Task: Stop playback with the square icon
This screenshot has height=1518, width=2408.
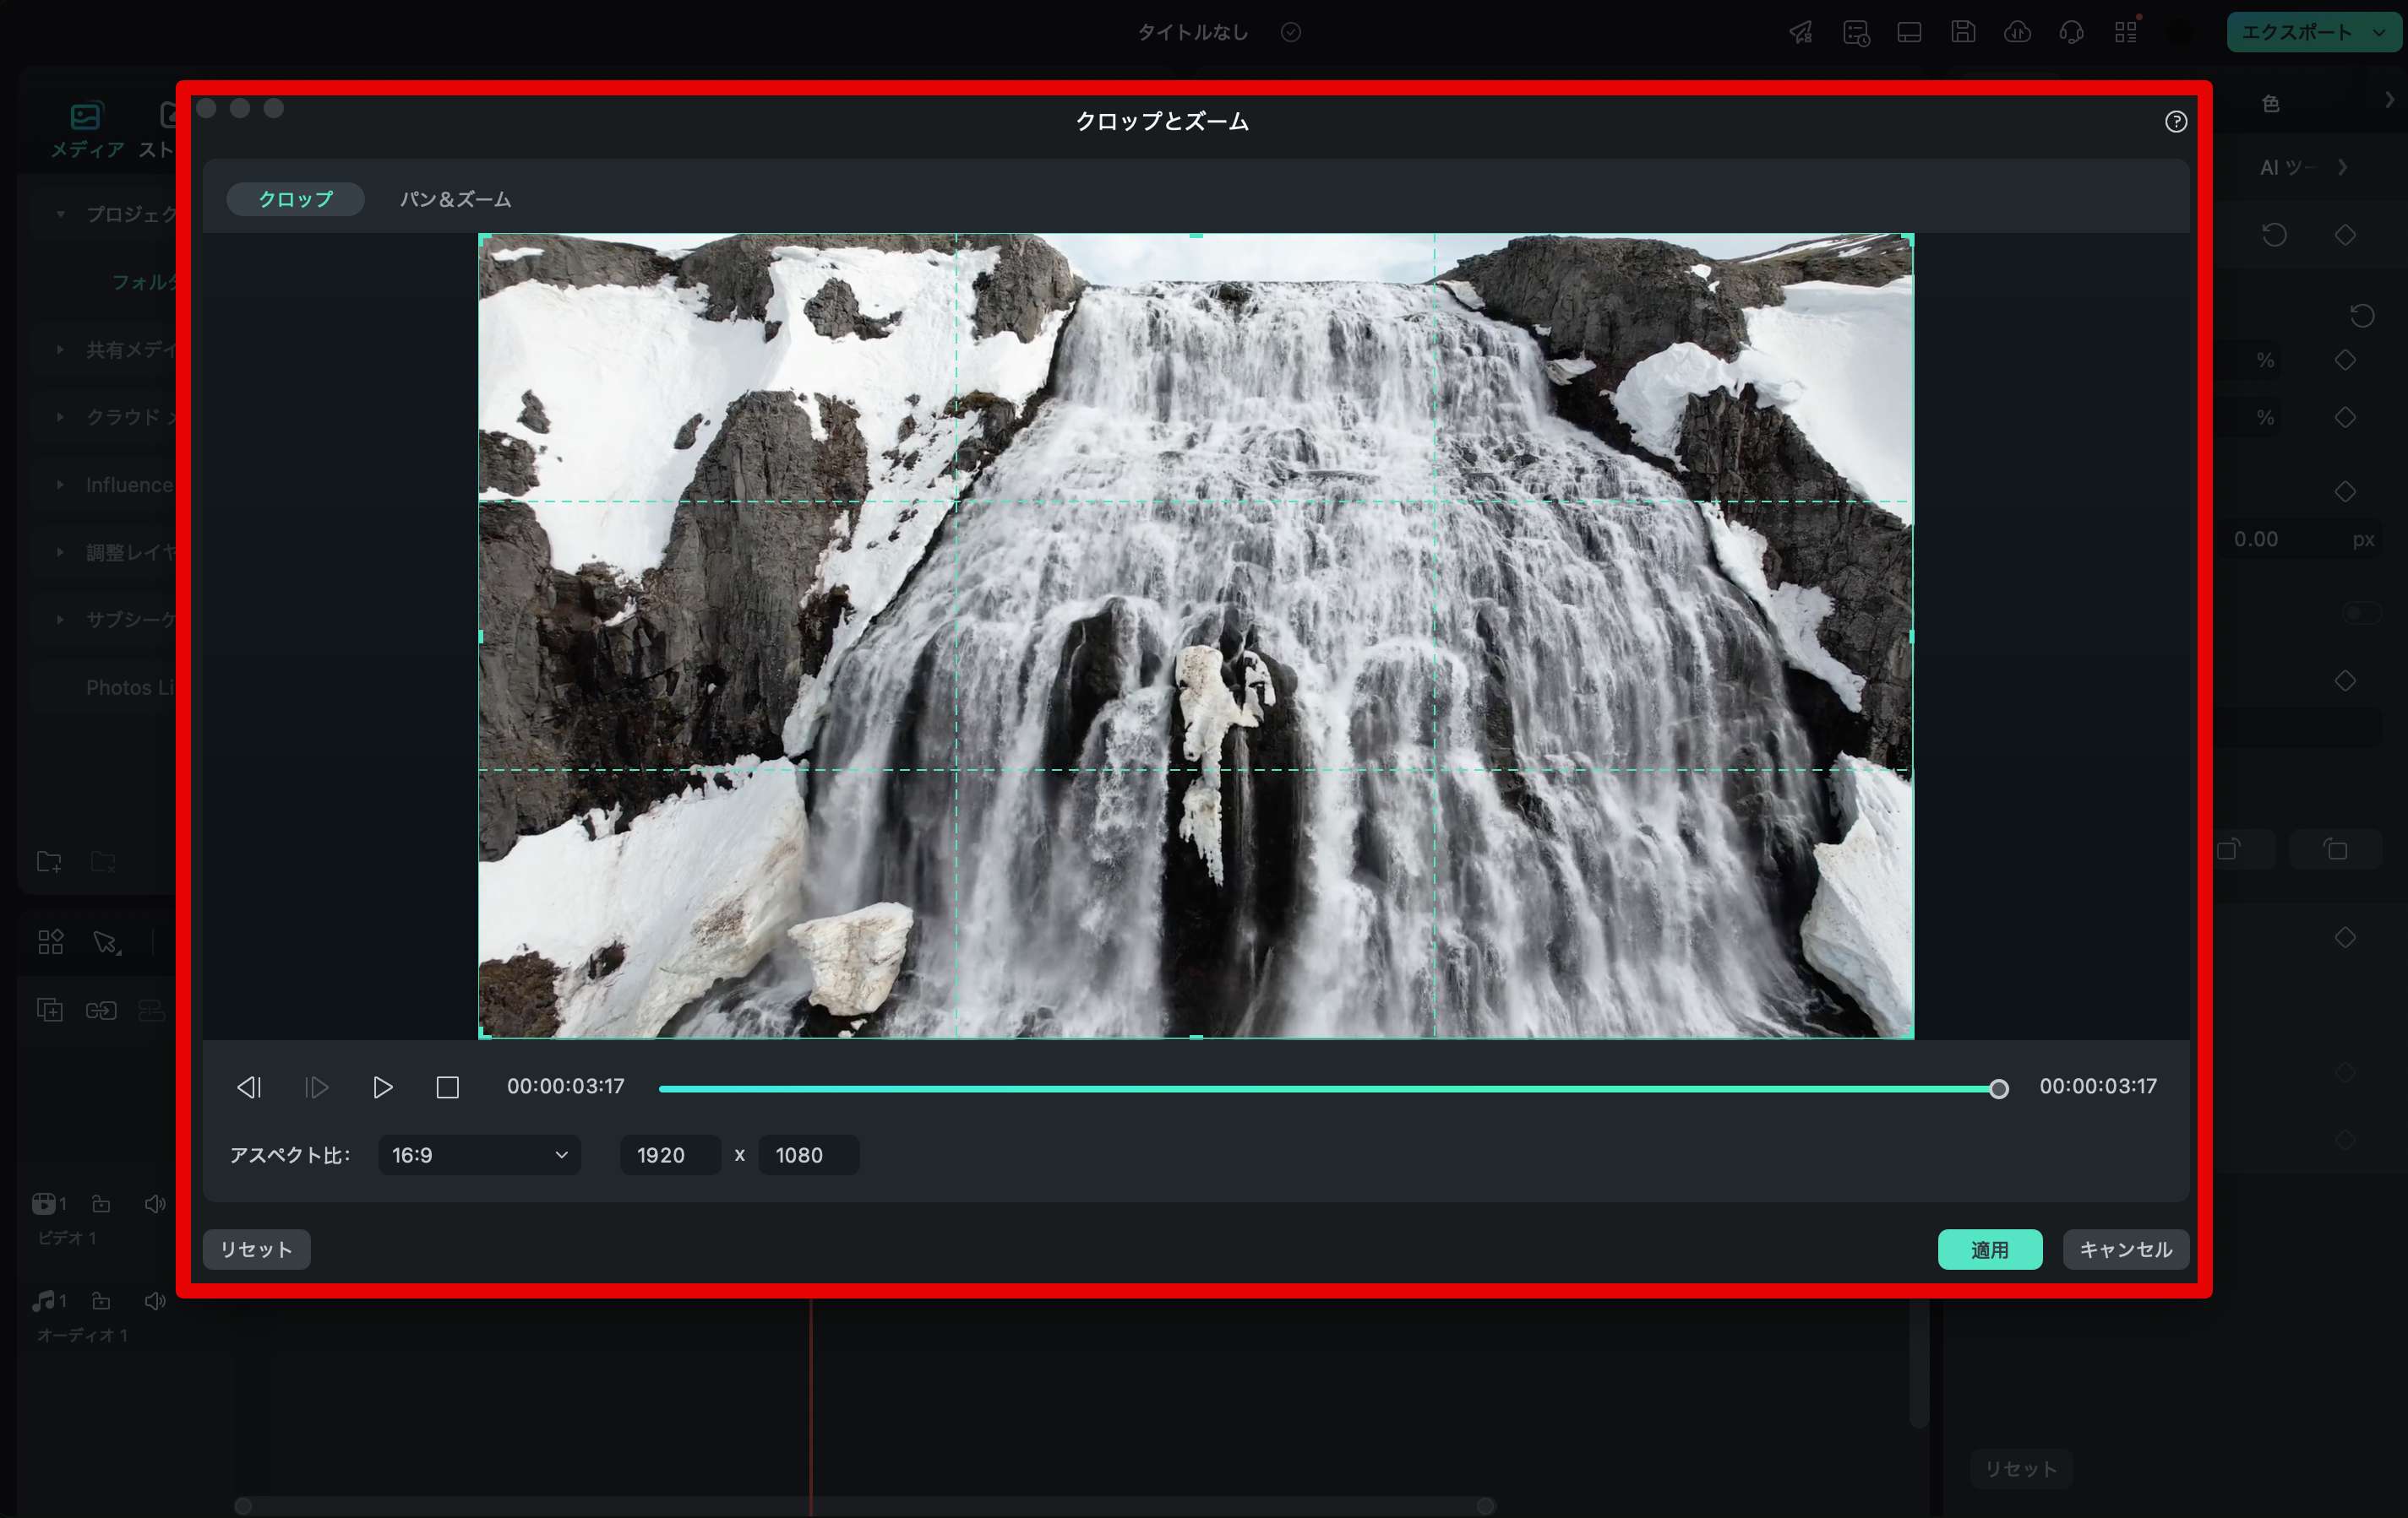Action: 447,1087
